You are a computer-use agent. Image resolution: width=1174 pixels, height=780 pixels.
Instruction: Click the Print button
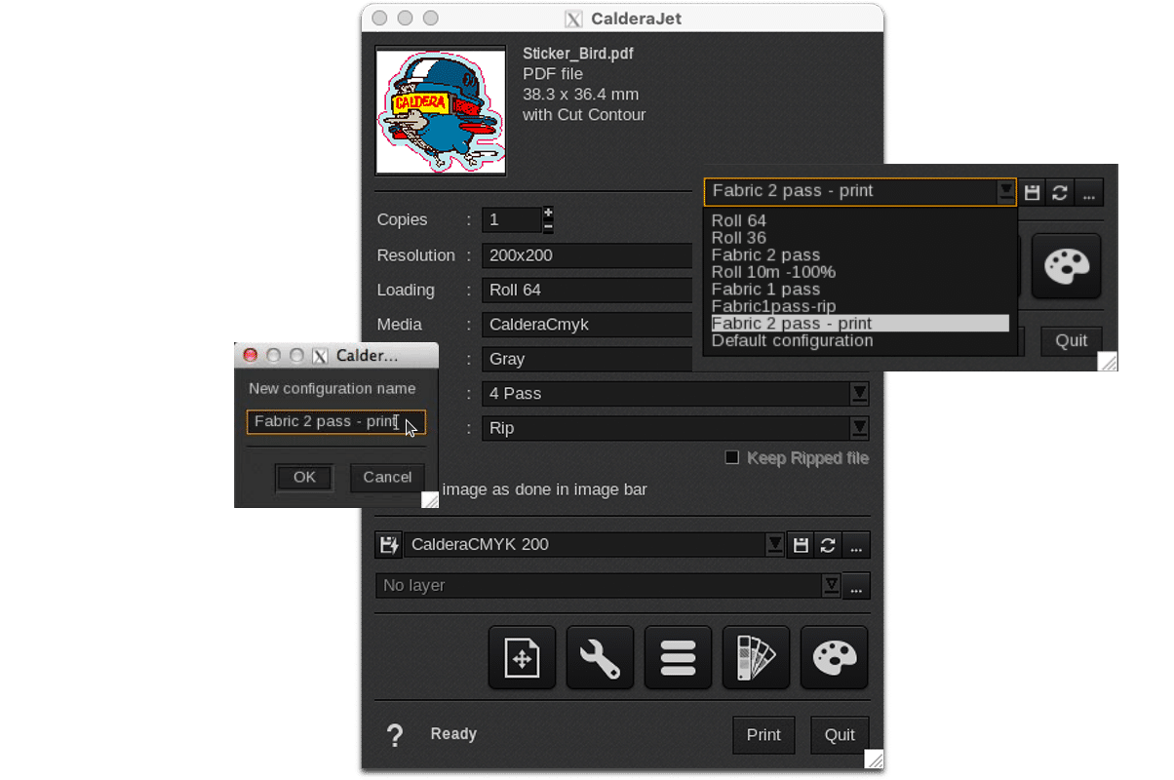tap(763, 735)
